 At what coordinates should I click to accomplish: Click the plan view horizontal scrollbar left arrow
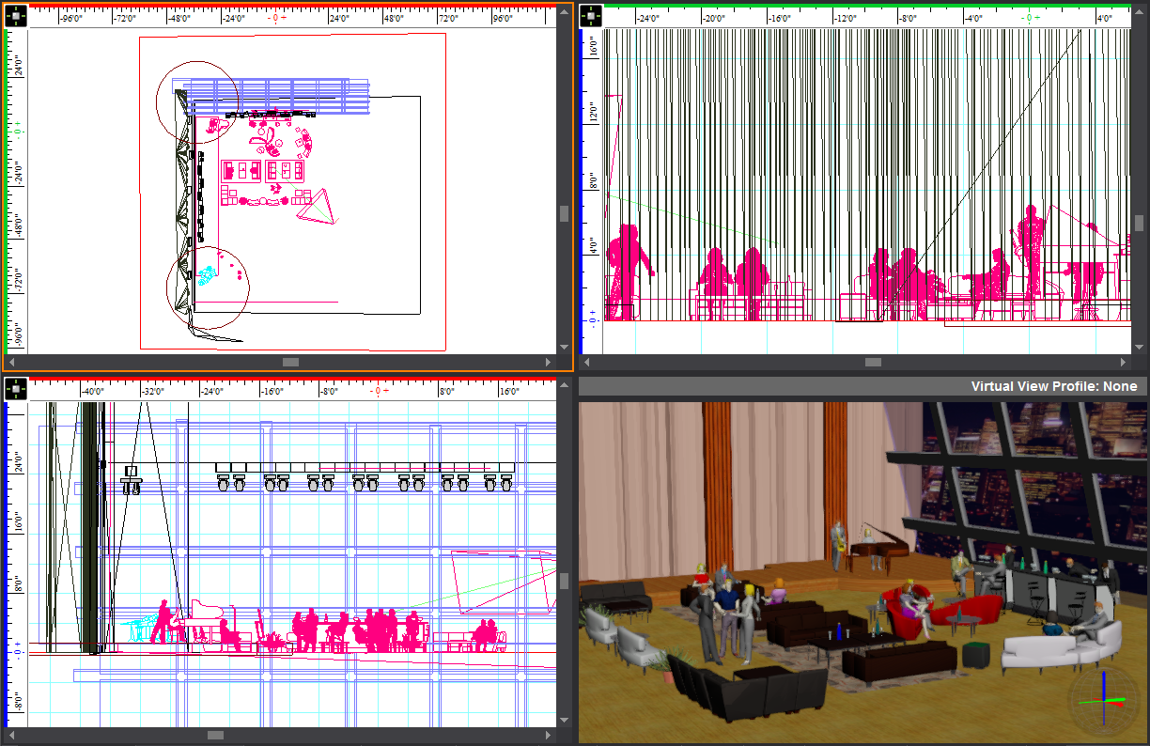[12, 362]
